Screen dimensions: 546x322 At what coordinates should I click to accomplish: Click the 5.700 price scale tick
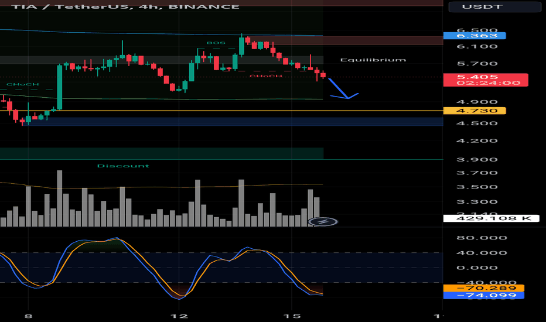pyautogui.click(x=477, y=63)
